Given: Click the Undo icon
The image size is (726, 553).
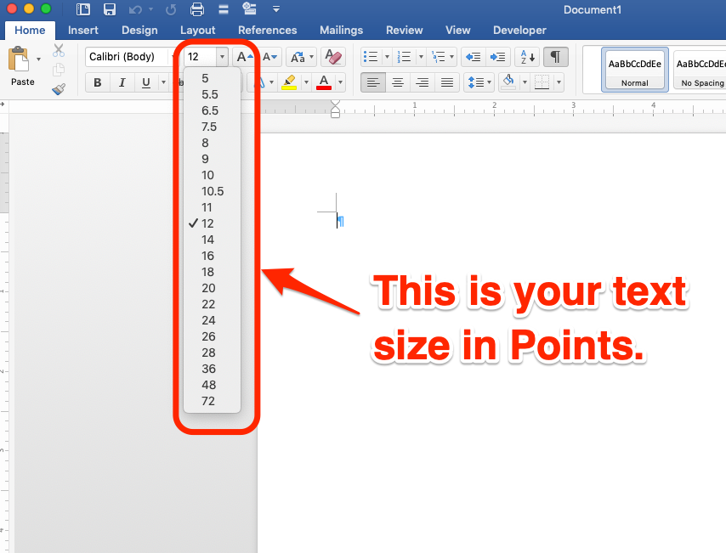Looking at the screenshot, I should pos(133,8).
